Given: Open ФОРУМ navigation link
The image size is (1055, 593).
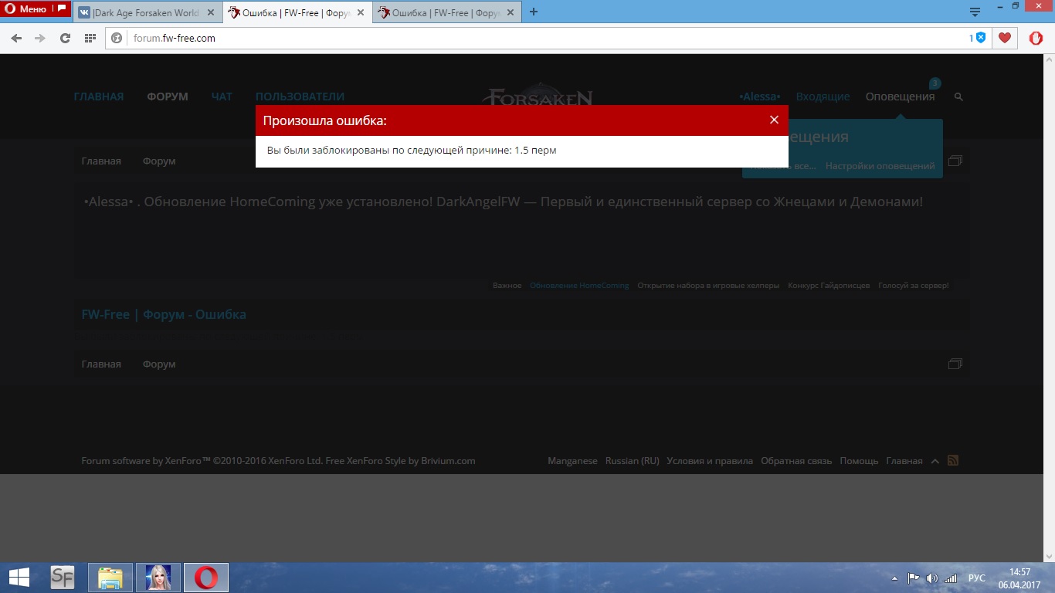Looking at the screenshot, I should click(168, 97).
